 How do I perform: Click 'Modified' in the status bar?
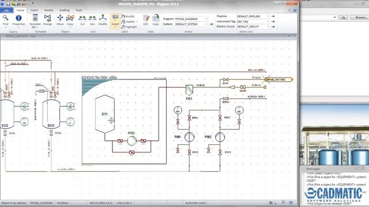(x=62, y=203)
